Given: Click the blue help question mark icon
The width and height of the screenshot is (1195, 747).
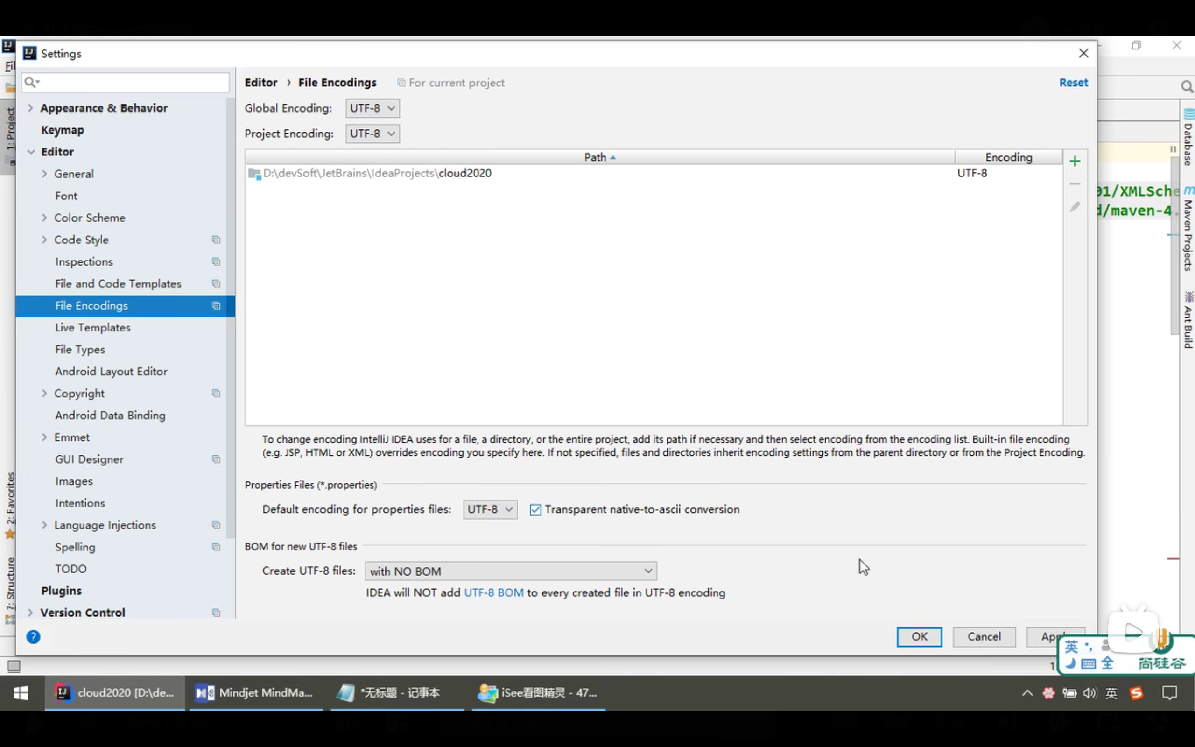Looking at the screenshot, I should [x=33, y=637].
